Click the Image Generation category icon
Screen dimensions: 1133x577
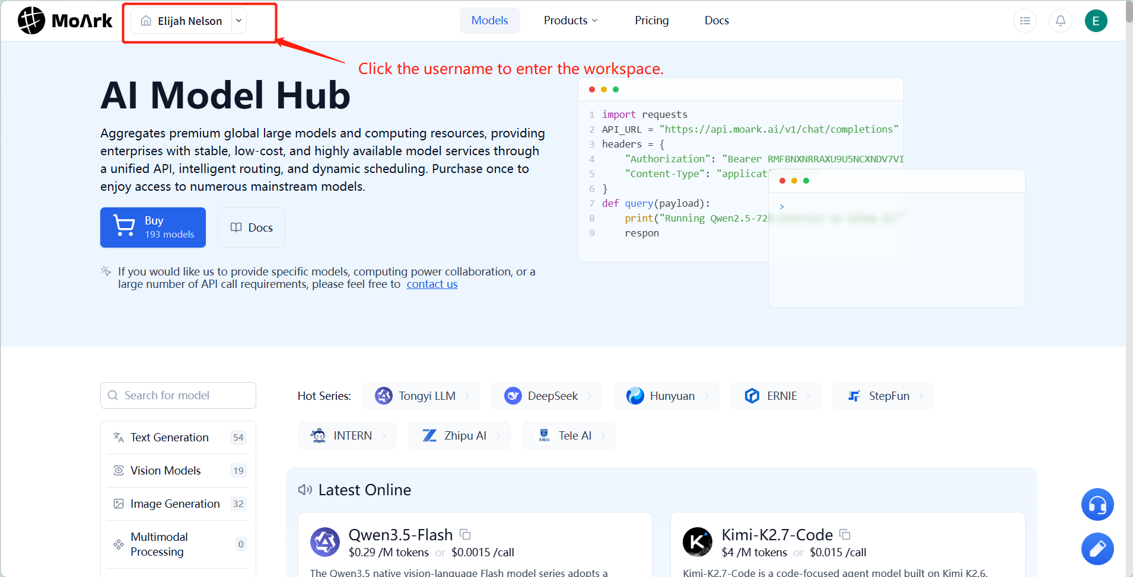119,504
